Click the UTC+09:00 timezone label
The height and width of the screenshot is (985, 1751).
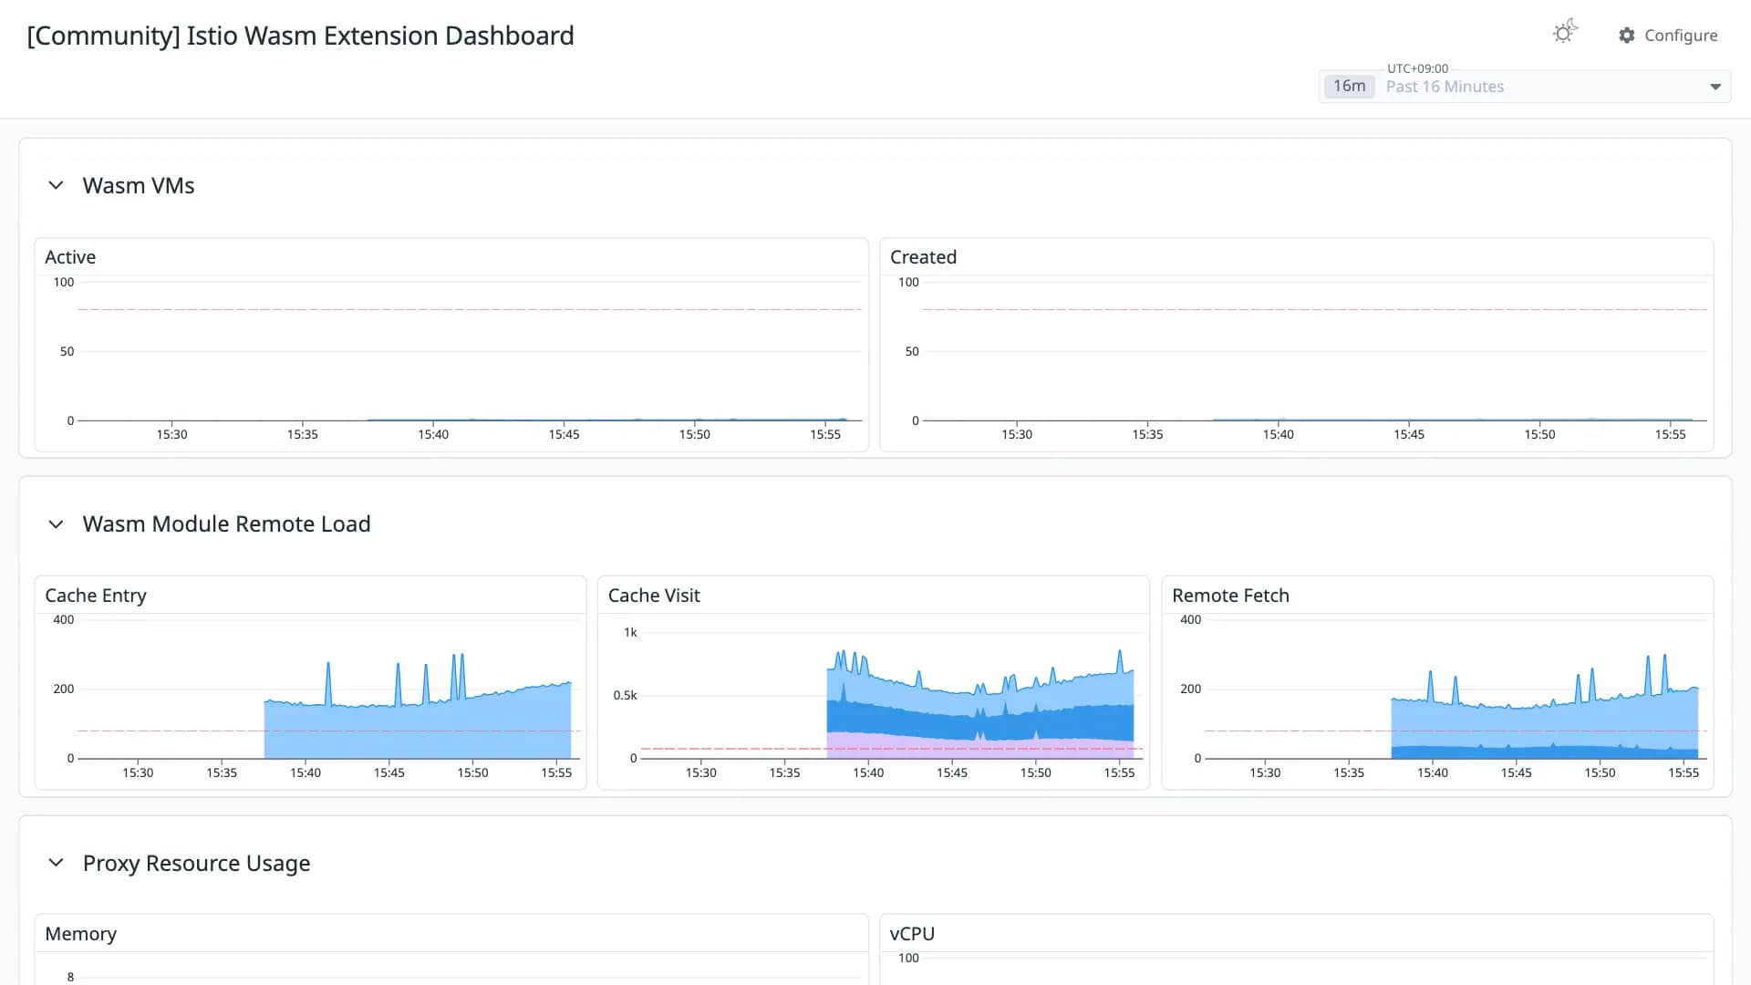1417,68
